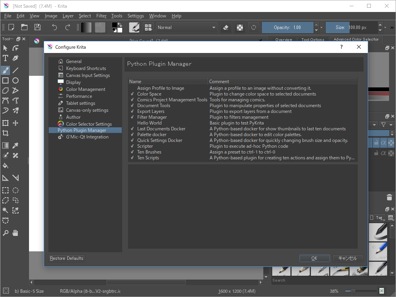
Task: Open the brush presets chooser grid icon
Action: [x=148, y=27]
